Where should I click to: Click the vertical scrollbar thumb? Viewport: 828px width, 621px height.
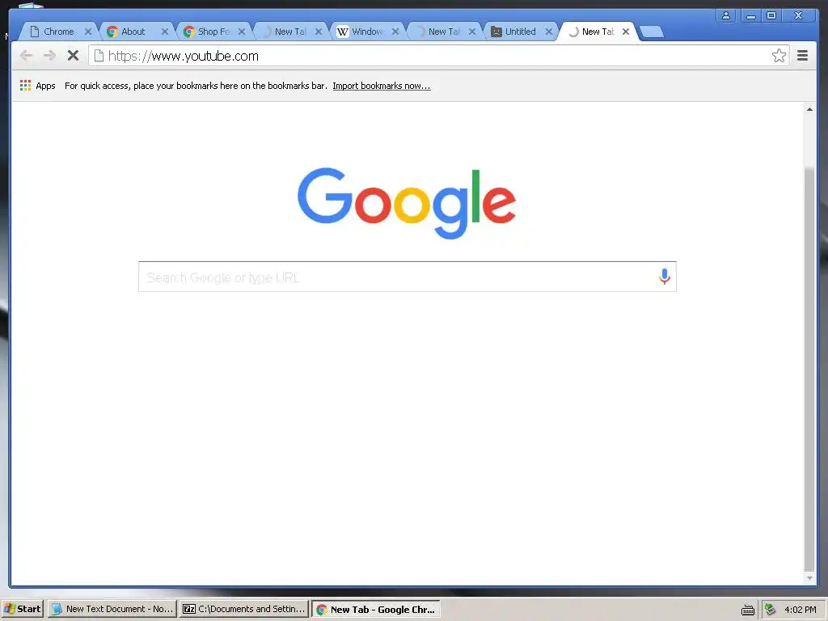(809, 368)
